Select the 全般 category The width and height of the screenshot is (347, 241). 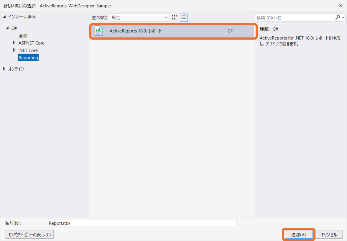coord(23,36)
